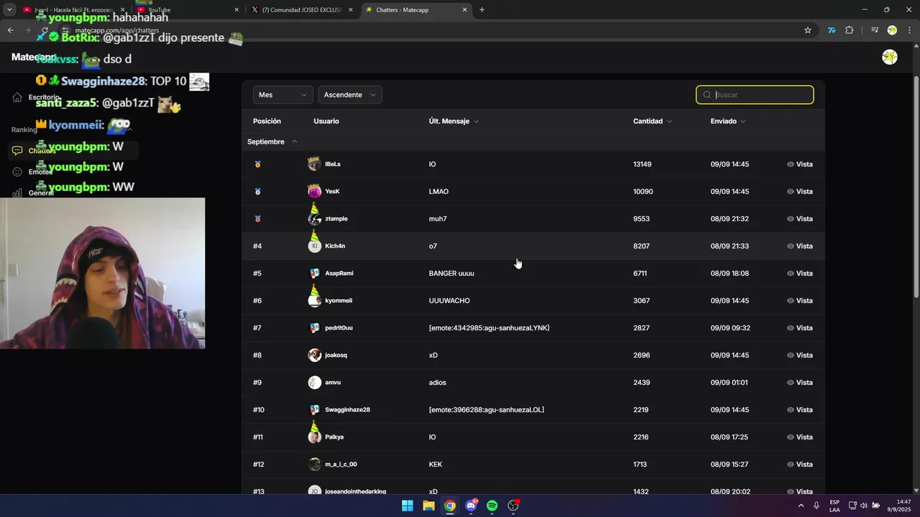Image resolution: width=920 pixels, height=517 pixels.
Task: Click amvu user avatar
Action: 314,383
